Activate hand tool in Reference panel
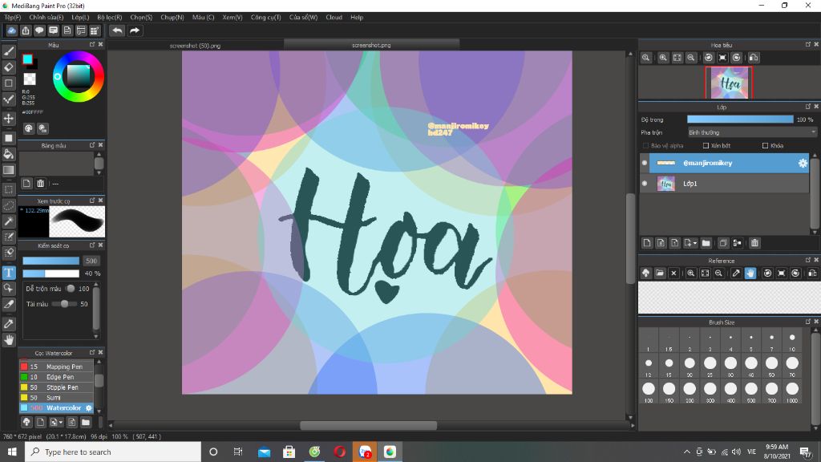Screen dimensions: 821x462 pyautogui.click(x=750, y=273)
